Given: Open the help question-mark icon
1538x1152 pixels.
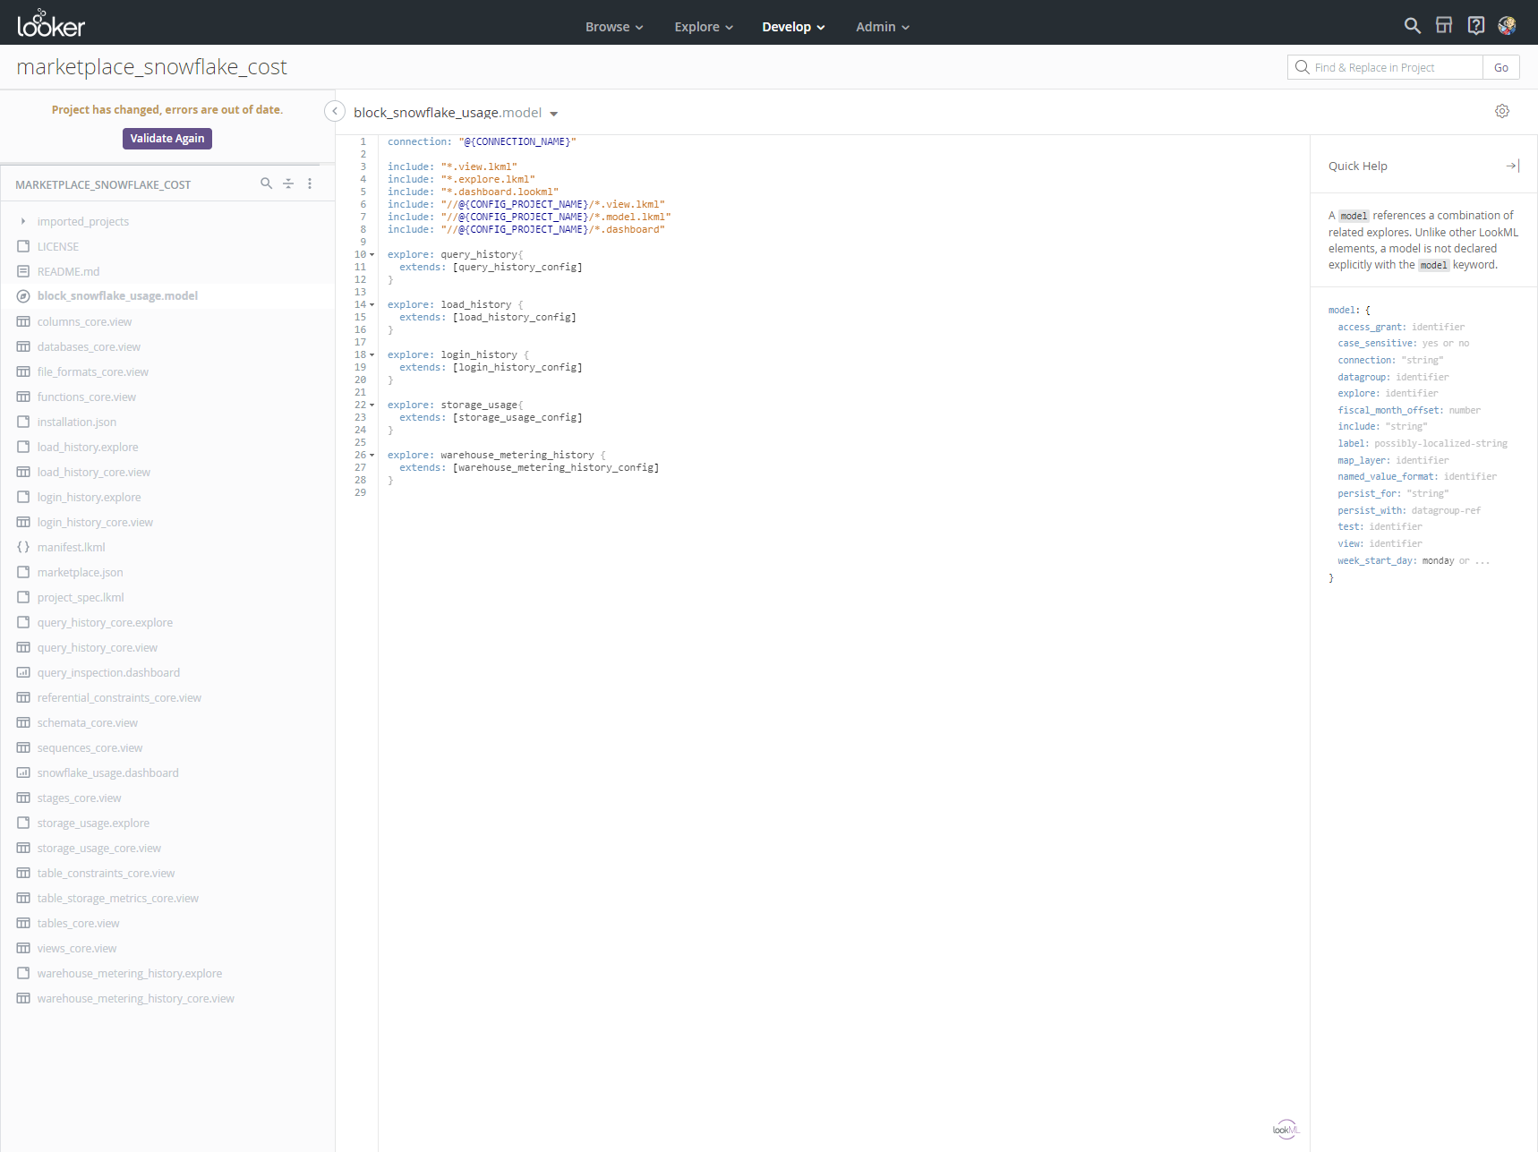Looking at the screenshot, I should coord(1475,25).
